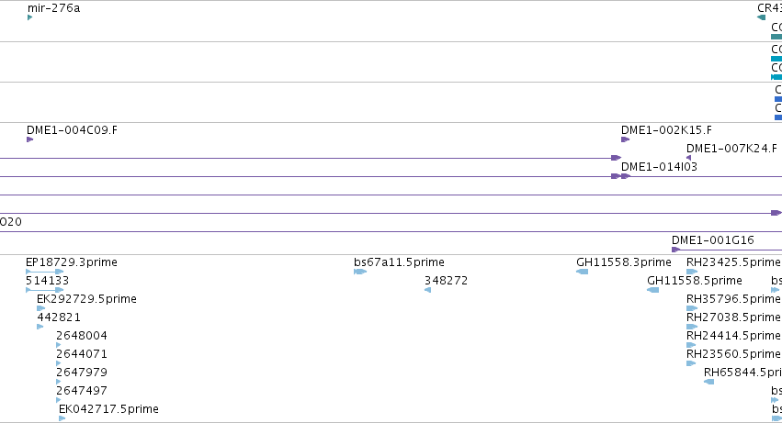Screen dimensions: 782x423
Task: Click the RH23425.5prime EST glyph
Action: [692, 272]
